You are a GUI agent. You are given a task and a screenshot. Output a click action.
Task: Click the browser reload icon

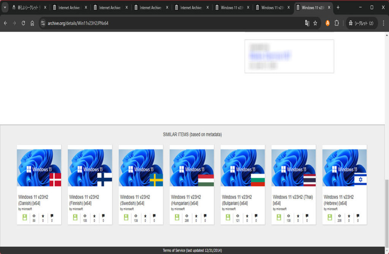point(23,23)
